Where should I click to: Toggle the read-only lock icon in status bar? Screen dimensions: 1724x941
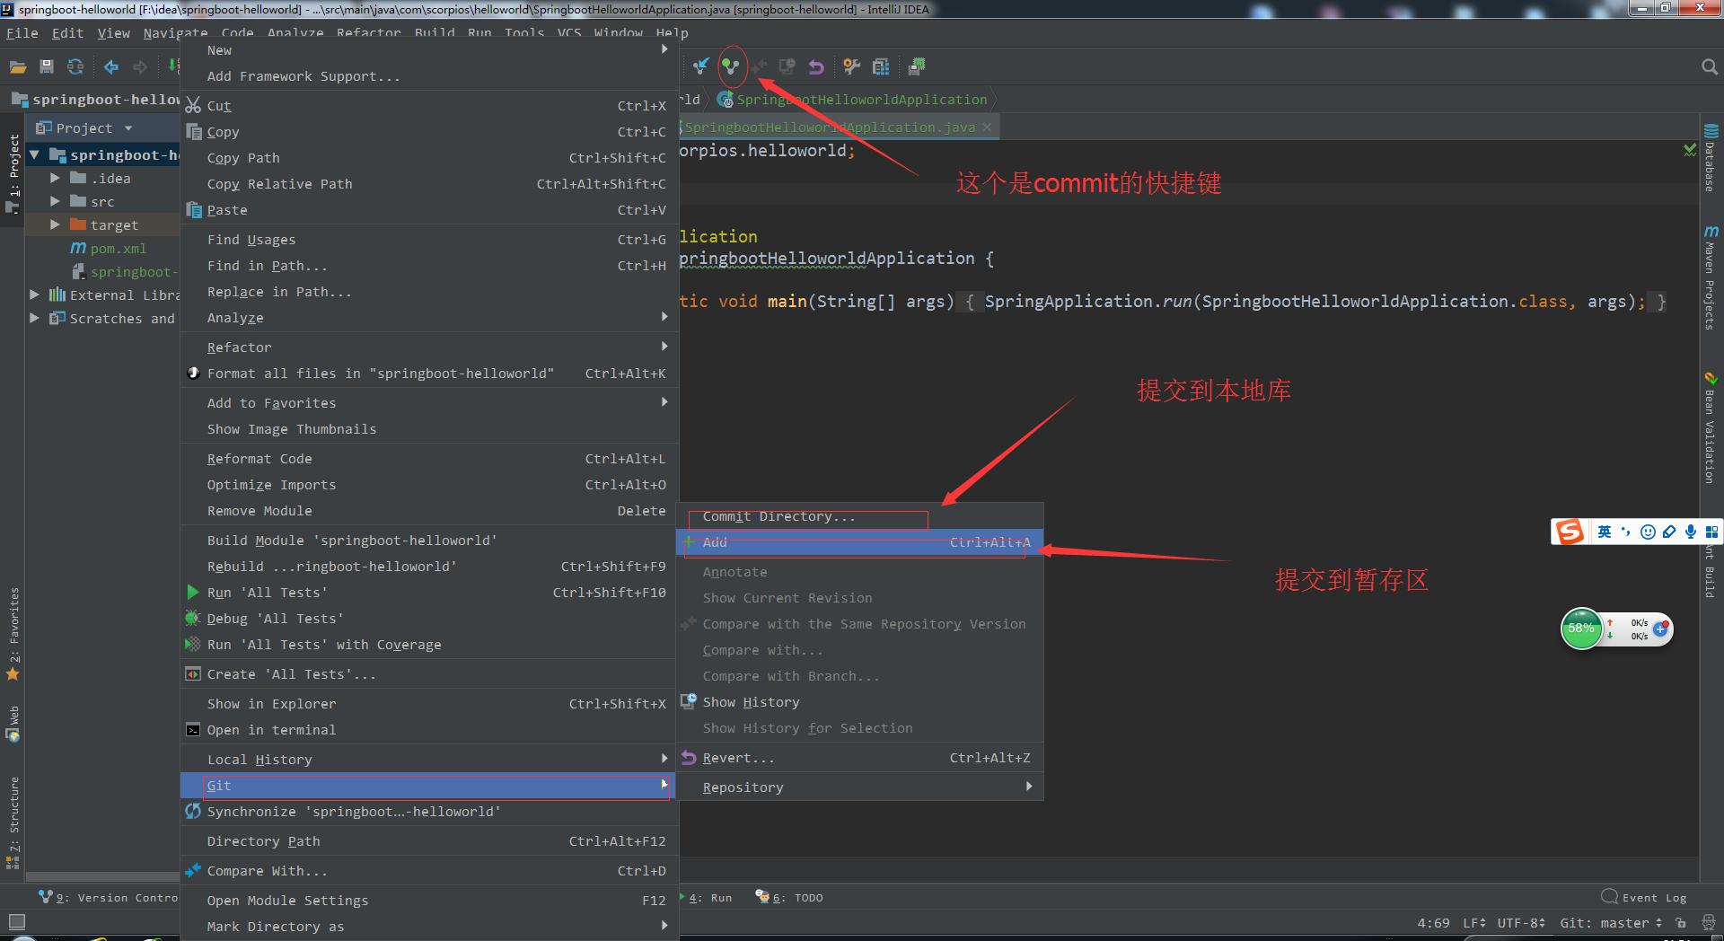(x=1680, y=923)
